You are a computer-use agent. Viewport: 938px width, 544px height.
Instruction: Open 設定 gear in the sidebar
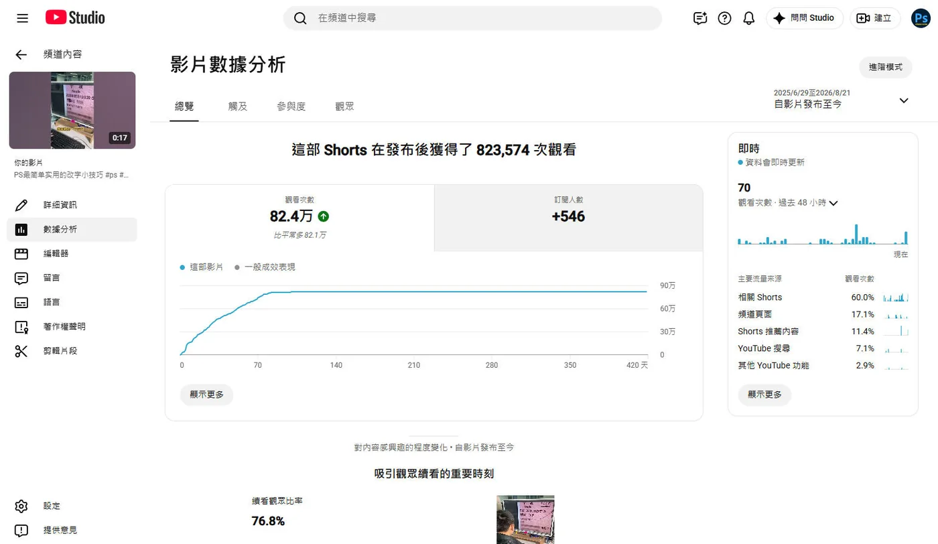72,506
